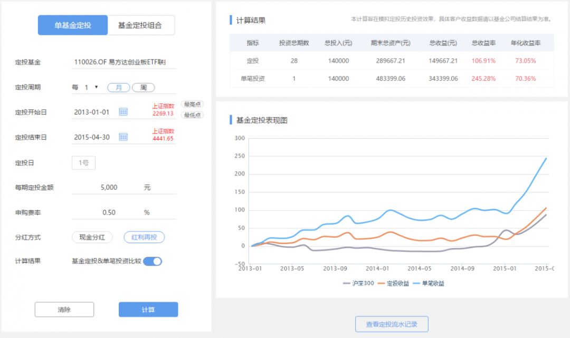Viewport: 570px width, 338px height.
Task: Open the 定投日 1号 selector
Action: click(83, 162)
